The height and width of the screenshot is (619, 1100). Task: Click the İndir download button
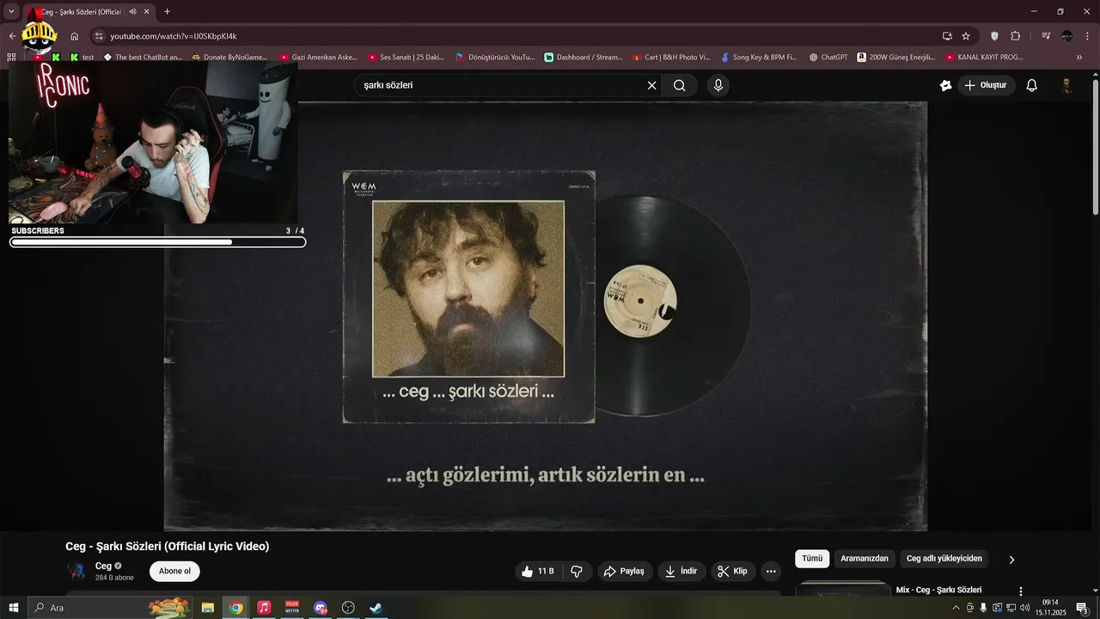coord(681,571)
